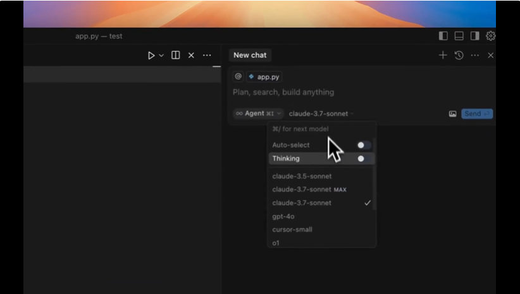
Task: Close the editor tab with X icon
Action: 191,56
